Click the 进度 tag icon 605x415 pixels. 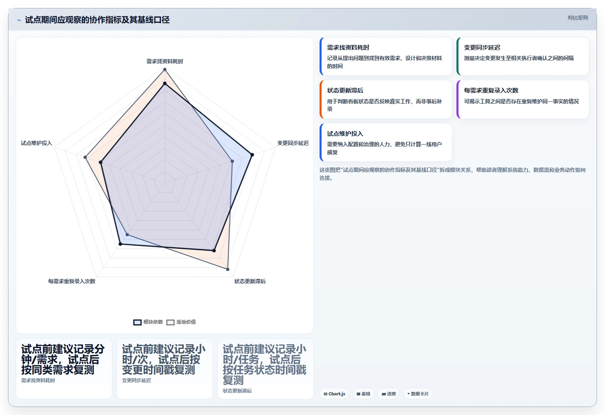384,394
